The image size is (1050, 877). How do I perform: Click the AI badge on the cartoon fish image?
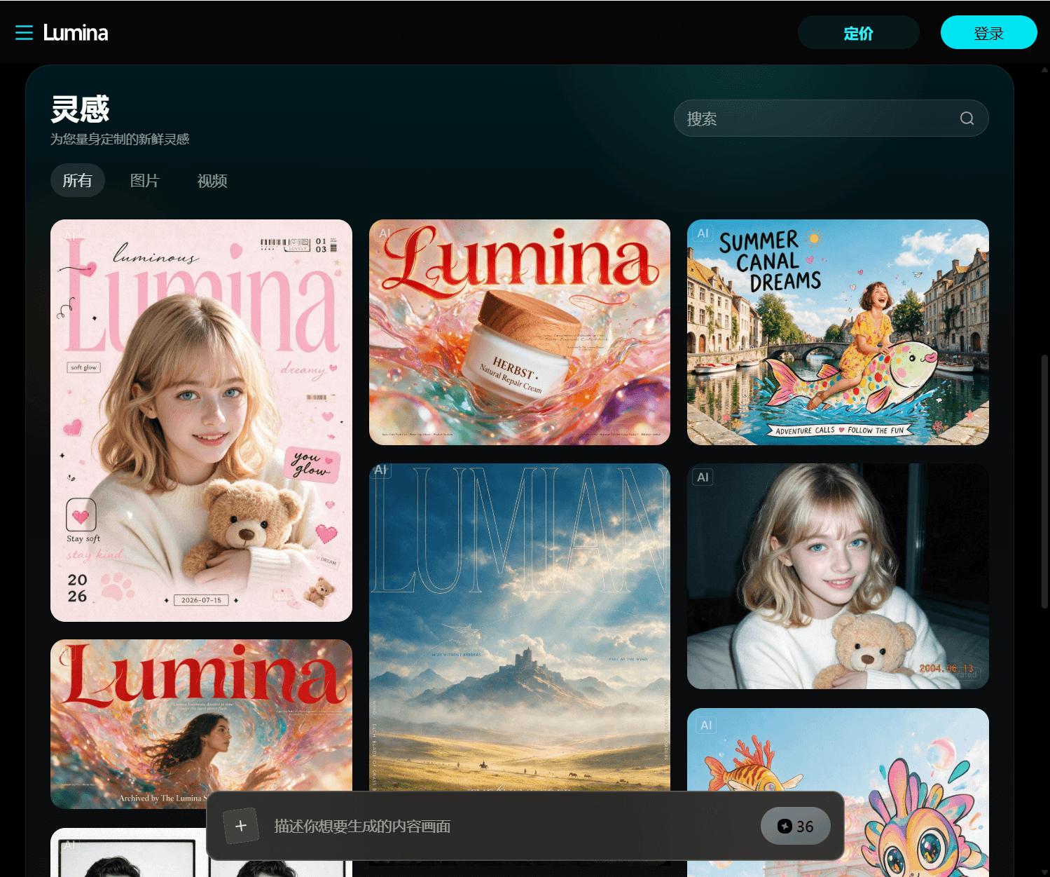point(705,726)
